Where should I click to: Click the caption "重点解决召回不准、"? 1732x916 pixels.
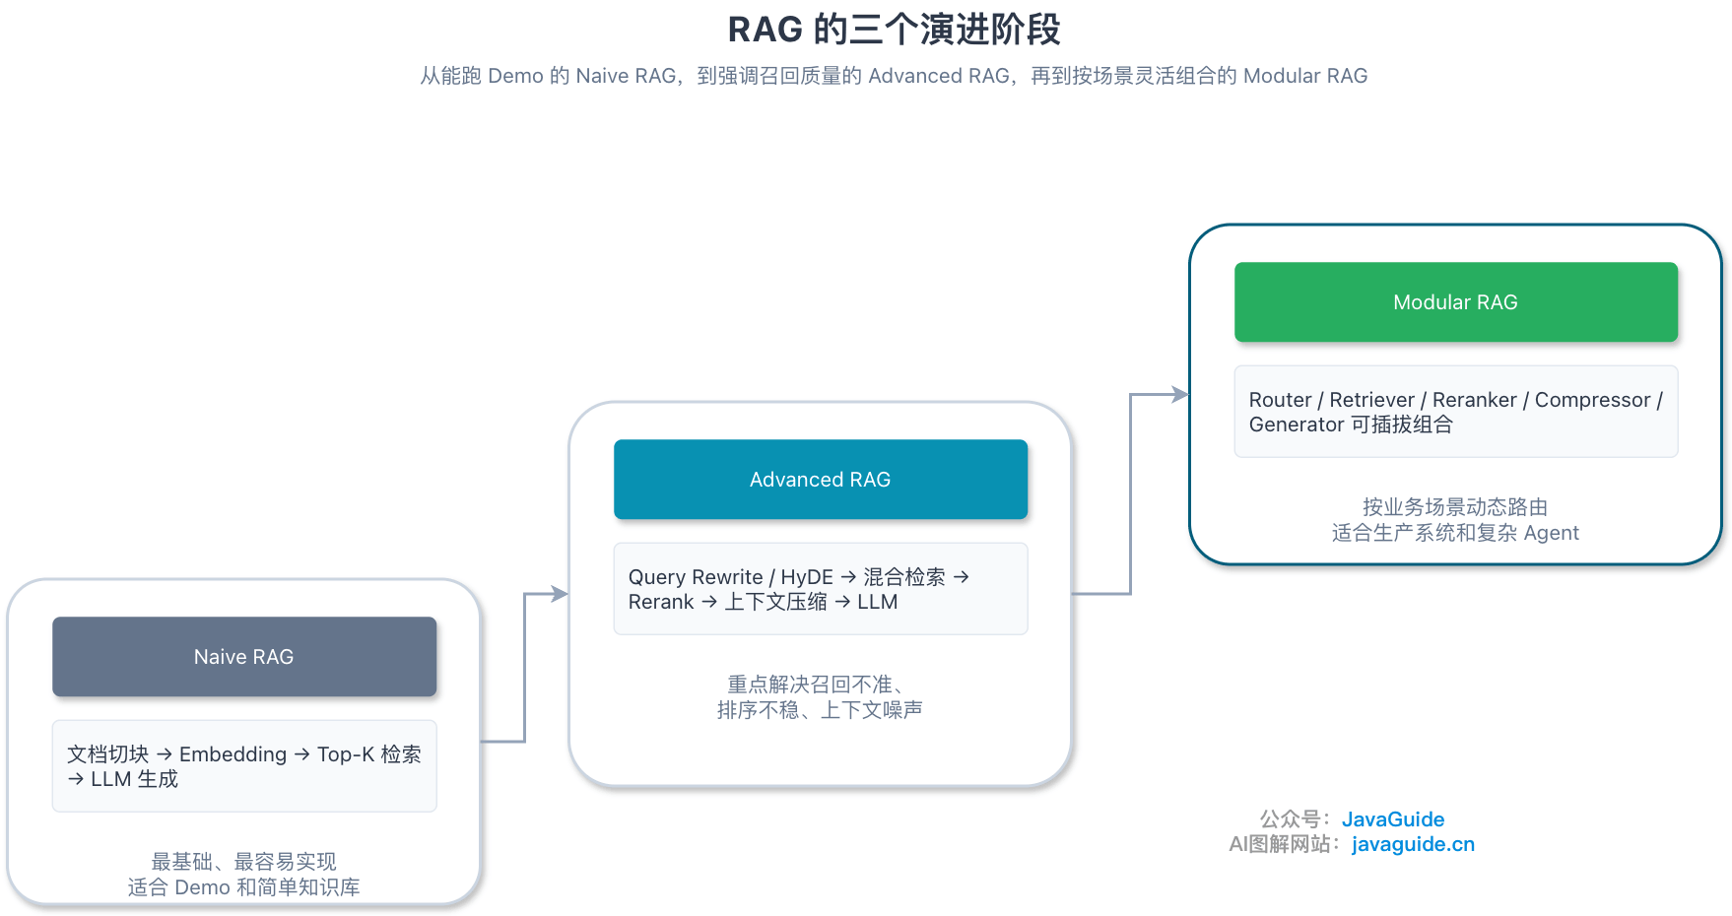click(816, 685)
